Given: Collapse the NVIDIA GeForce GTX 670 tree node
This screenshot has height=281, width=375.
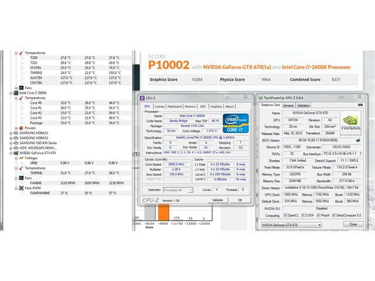Looking at the screenshot, I should coord(11,153).
